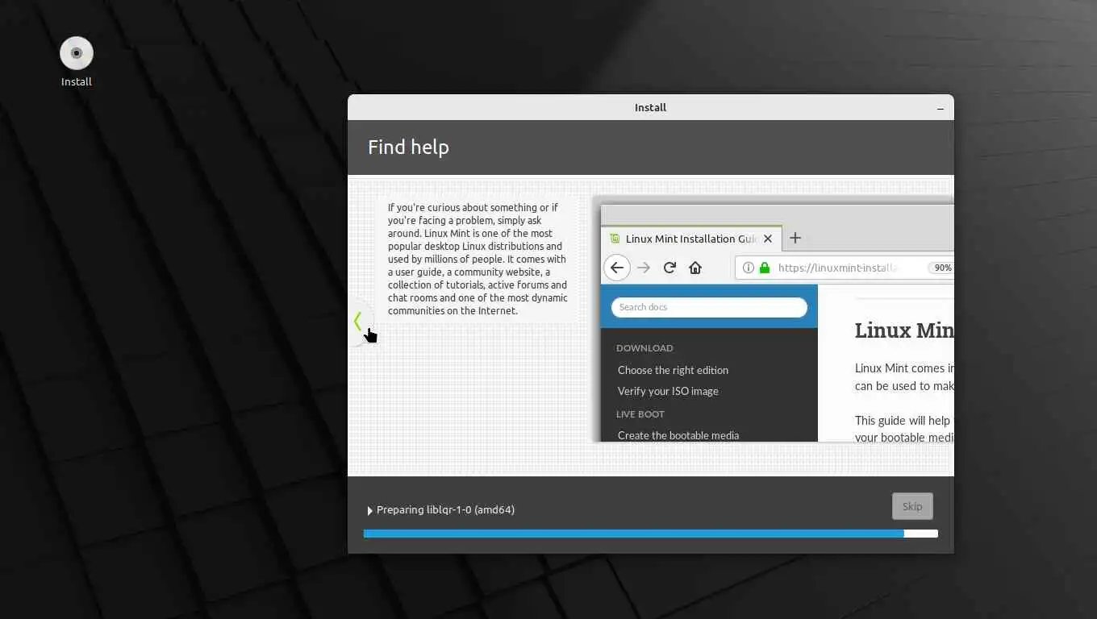Click the installation progress bar

(x=650, y=534)
